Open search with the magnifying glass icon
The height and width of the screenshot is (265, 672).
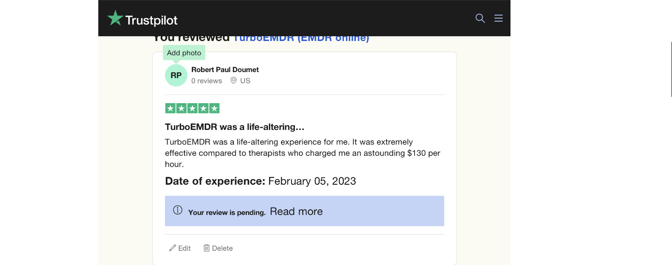480,18
